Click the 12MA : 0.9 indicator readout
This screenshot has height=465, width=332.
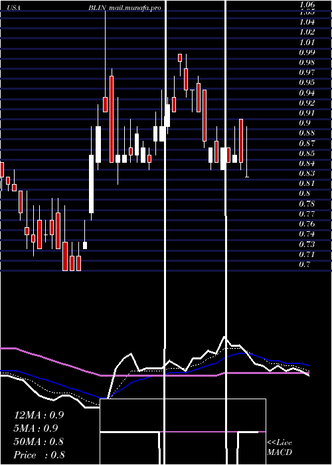point(39,415)
